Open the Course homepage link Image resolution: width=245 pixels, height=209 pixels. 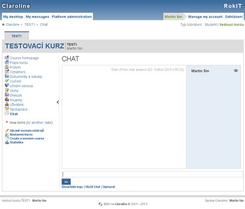tap(24, 58)
